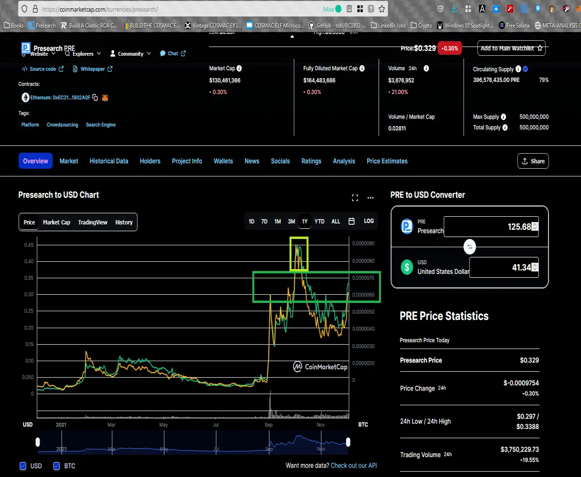Open the Holders tab
The image size is (581, 477).
point(150,161)
